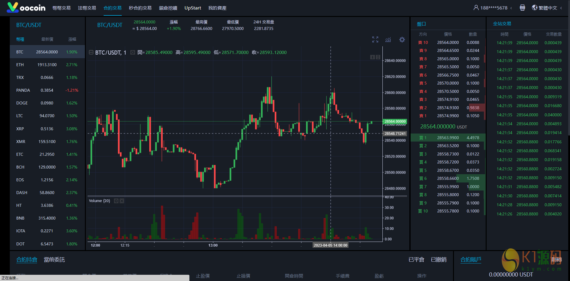The width and height of the screenshot is (570, 281).
Task: Open Volume indicator settings gear
Action: (116, 201)
